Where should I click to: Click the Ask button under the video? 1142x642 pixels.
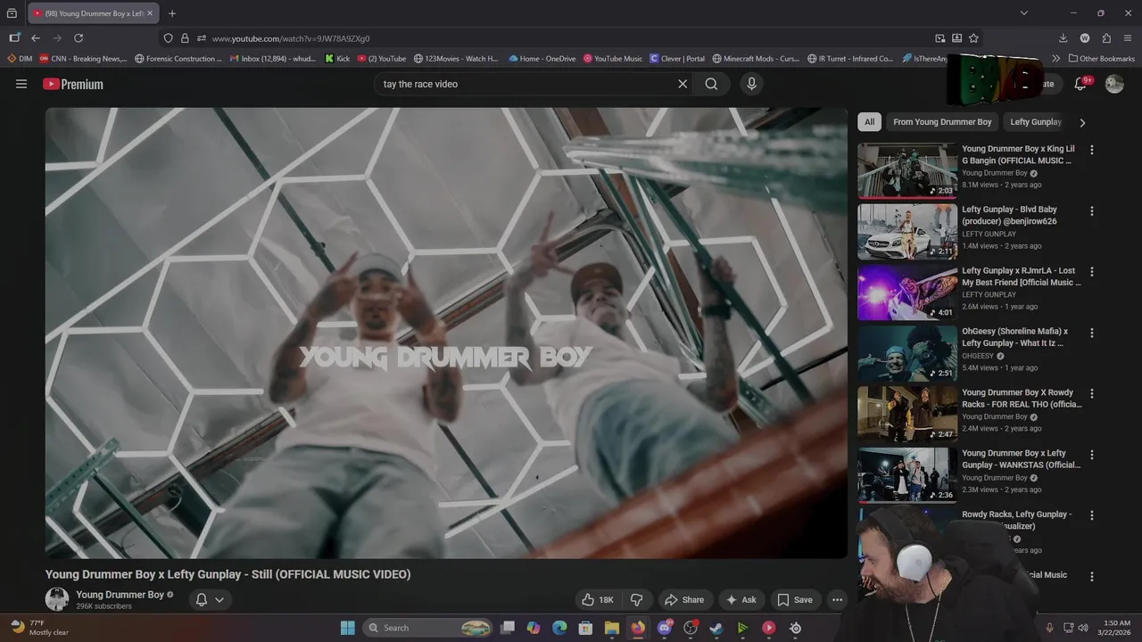click(741, 600)
